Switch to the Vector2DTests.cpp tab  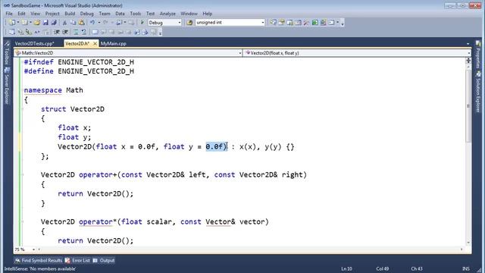(x=34, y=44)
